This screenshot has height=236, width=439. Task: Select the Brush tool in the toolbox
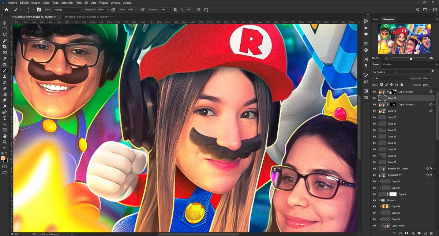(5, 70)
